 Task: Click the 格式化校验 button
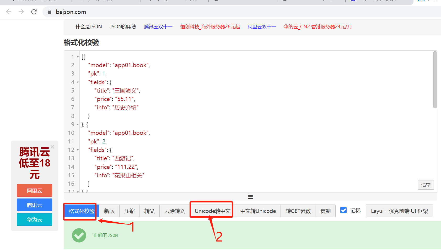pyautogui.click(x=82, y=211)
